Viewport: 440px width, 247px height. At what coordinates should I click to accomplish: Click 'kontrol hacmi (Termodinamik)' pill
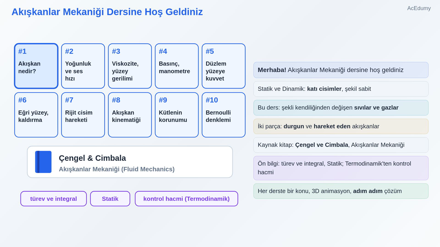tap(186, 199)
